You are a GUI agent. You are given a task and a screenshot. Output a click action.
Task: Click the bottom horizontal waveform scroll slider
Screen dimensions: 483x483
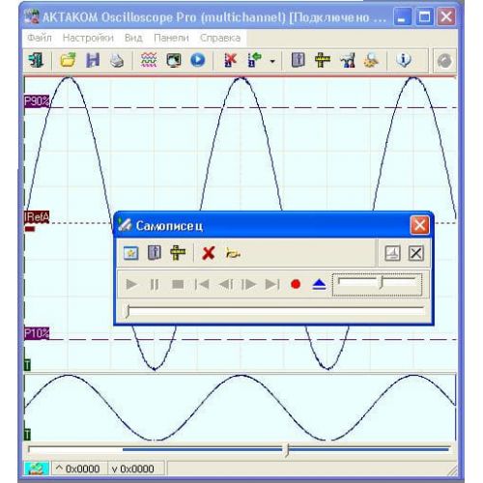240,449
